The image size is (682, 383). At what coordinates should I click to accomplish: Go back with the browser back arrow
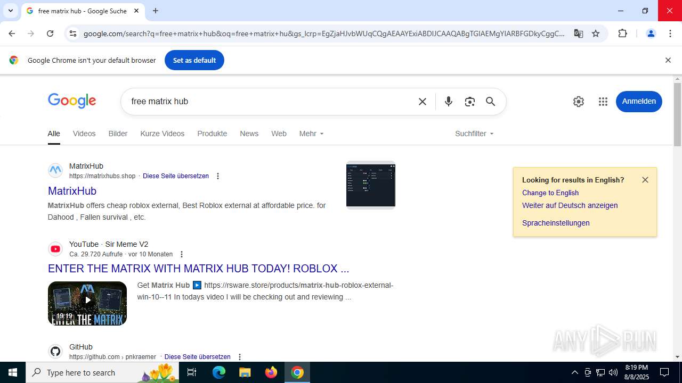[x=12, y=34]
